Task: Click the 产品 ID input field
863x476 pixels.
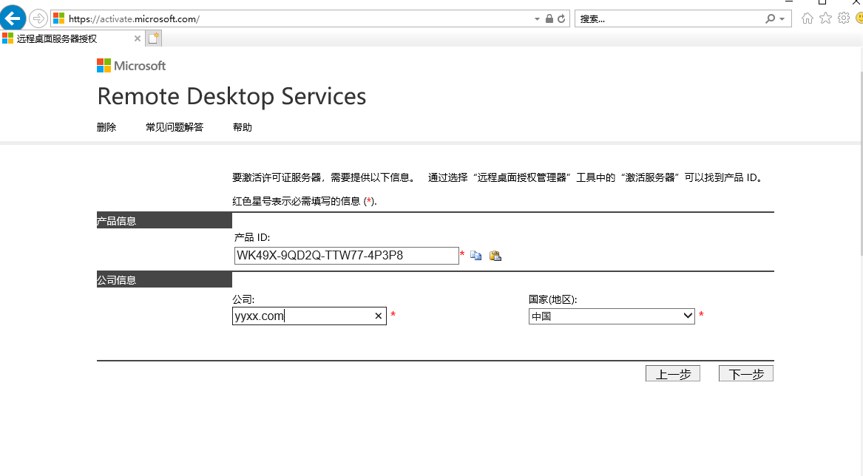Action: click(347, 255)
